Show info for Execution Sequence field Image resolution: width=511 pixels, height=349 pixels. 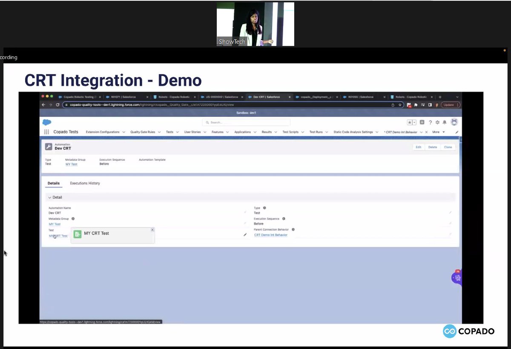click(284, 219)
